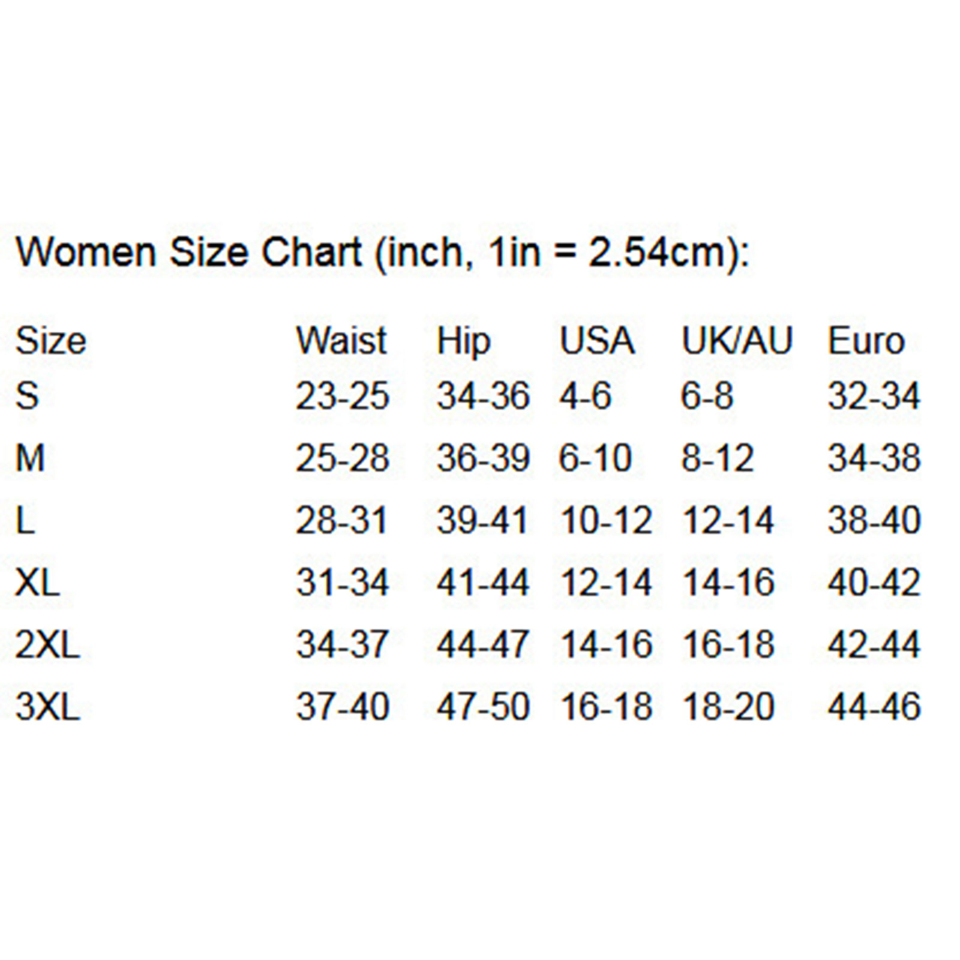Screen dimensions: 960x960
Task: Click the Euro column header
Action: pos(866,341)
